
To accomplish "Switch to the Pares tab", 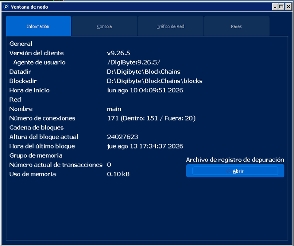I will tap(236, 26).
